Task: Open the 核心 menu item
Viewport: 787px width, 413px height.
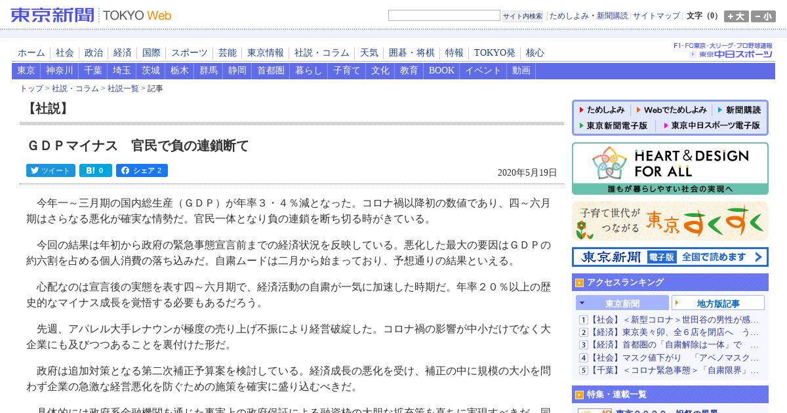Action: click(535, 53)
